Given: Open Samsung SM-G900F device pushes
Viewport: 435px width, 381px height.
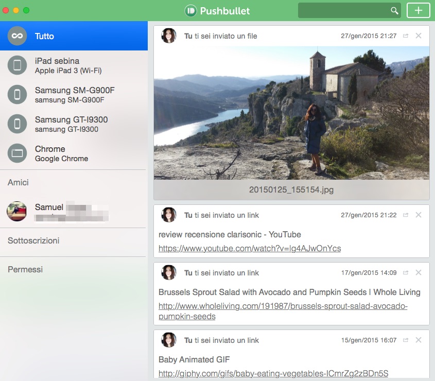Looking at the screenshot, I should click(x=74, y=95).
